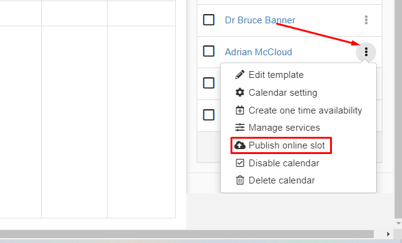Screen dimensions: 402x243
Task: Open the Dr Bruce Banner calendar link
Action: coord(260,20)
